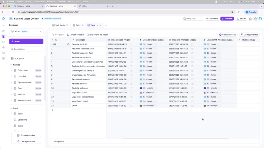This screenshot has width=264, height=148.
Task: Open Chrome extensions puzzle icon
Action: pyautogui.click(x=239, y=12)
